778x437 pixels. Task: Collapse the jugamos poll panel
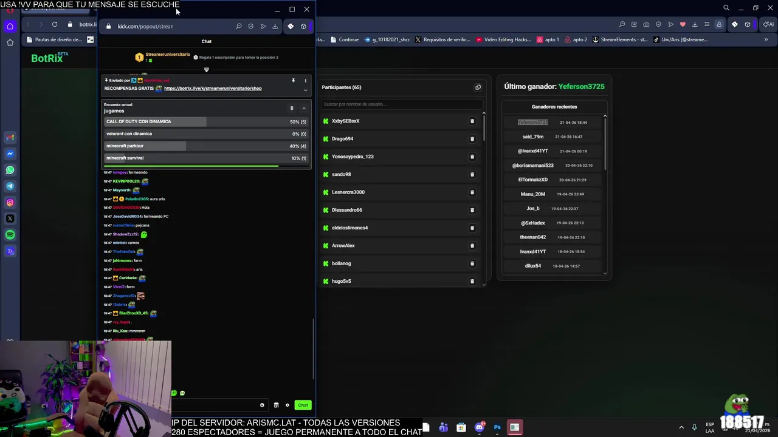click(304, 108)
